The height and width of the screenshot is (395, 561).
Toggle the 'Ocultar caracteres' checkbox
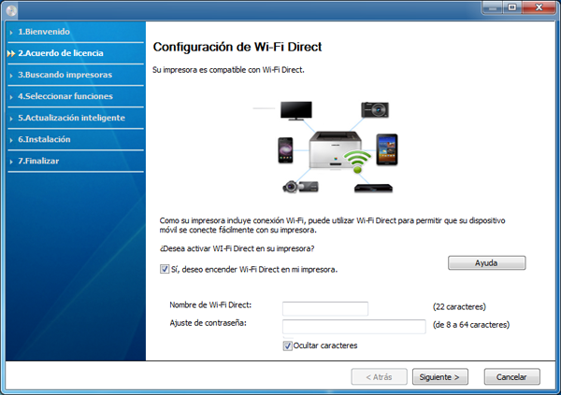tap(287, 346)
